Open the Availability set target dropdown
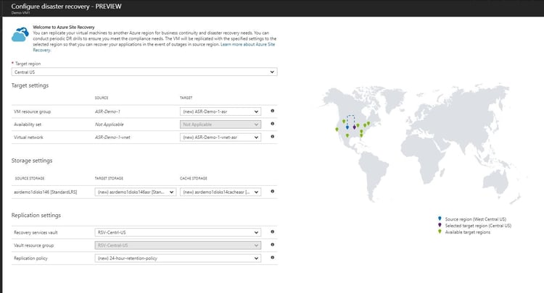The width and height of the screenshot is (544, 293). [221, 124]
